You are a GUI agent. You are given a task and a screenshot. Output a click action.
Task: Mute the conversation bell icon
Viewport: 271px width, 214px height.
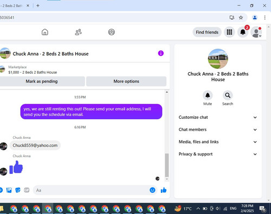pyautogui.click(x=208, y=95)
